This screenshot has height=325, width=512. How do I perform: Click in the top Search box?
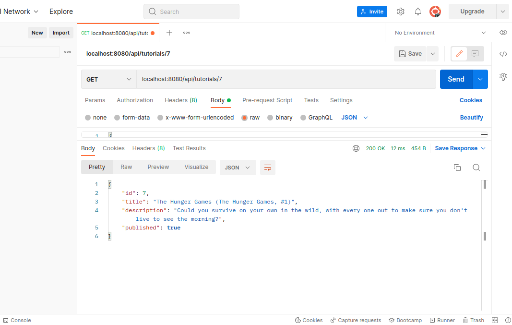pos(191,12)
